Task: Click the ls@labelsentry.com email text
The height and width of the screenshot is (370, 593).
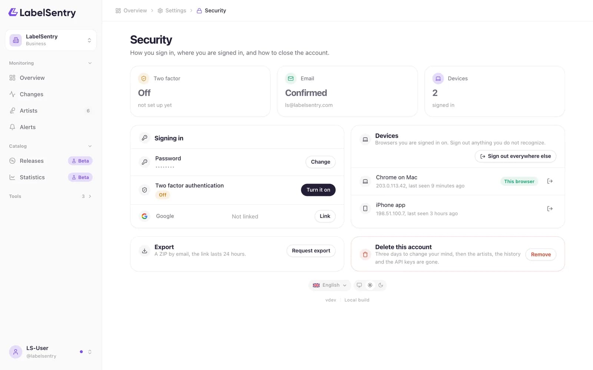Action: click(x=309, y=105)
